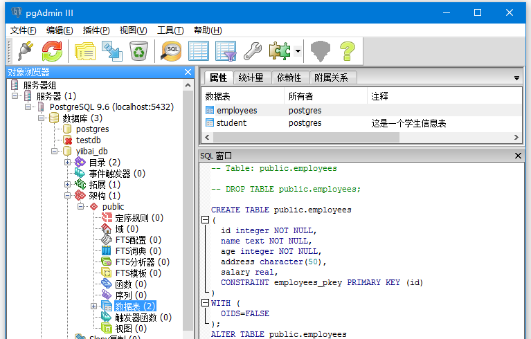The image size is (531, 339).
Task: Select the postgres database in tree
Action: 93,129
